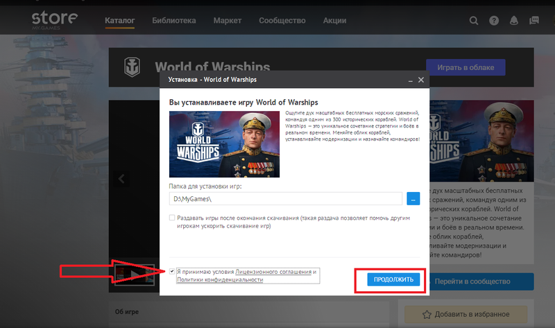Enable the Раздавать игры после окончания скачивания checkbox
This screenshot has height=328, width=555.
[x=172, y=218]
